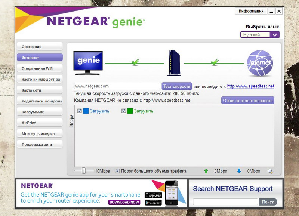The height and width of the screenshot is (216, 299).
Task: Click the smartphone image in the banner
Action: 172,193
